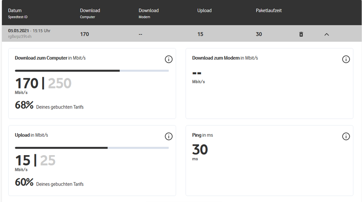Click the 68% Deines gebuchten Tarifs text
The height and width of the screenshot is (202, 362).
point(49,106)
